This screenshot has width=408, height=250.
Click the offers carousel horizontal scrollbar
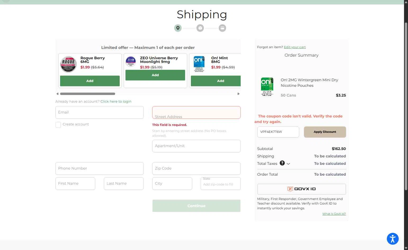pos(88,94)
